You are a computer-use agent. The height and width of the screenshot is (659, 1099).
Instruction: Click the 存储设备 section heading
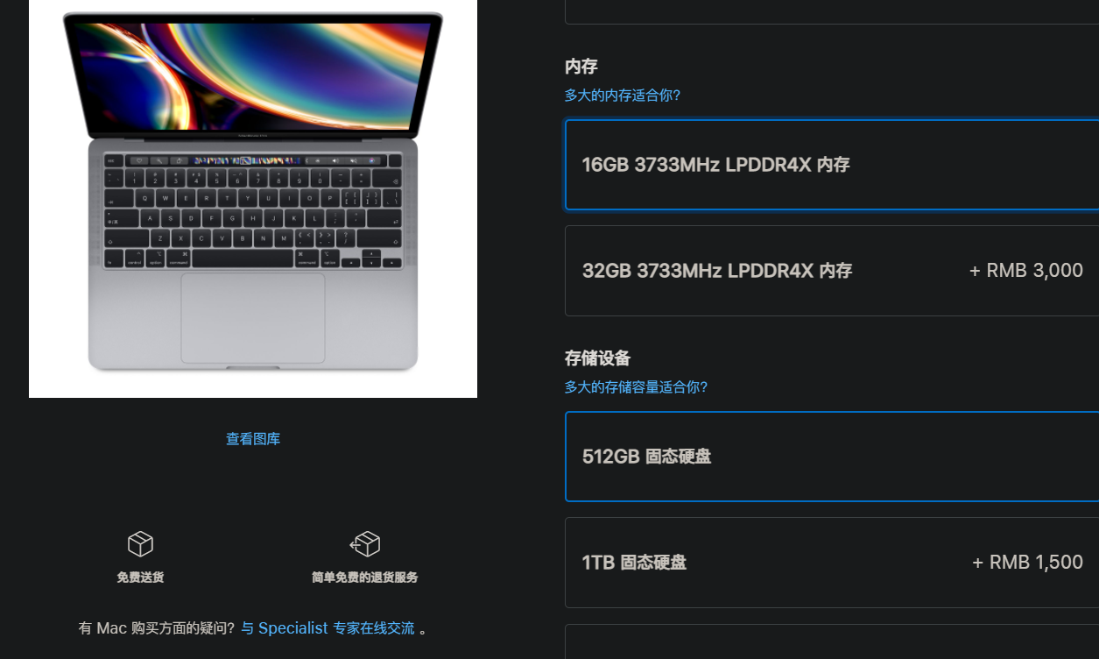598,358
